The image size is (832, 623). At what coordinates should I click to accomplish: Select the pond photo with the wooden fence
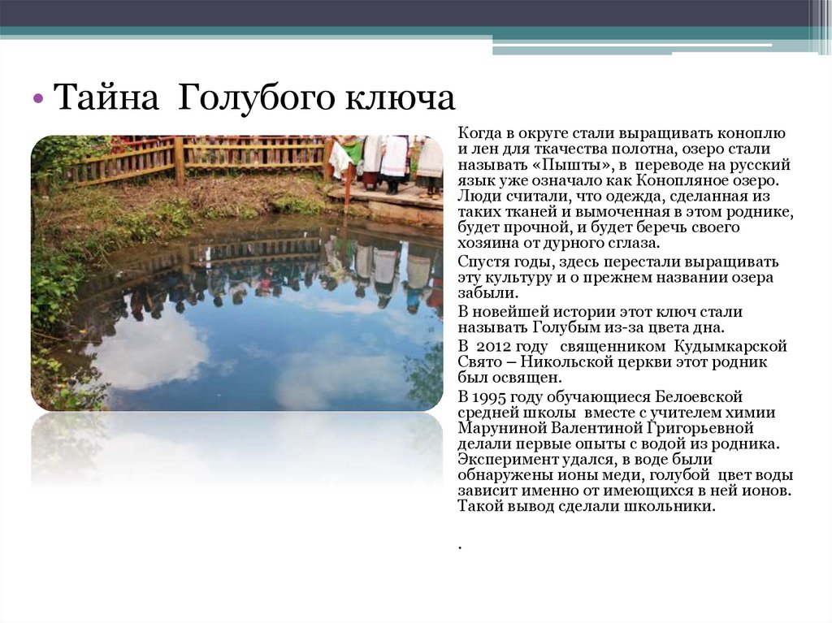[x=236, y=273]
